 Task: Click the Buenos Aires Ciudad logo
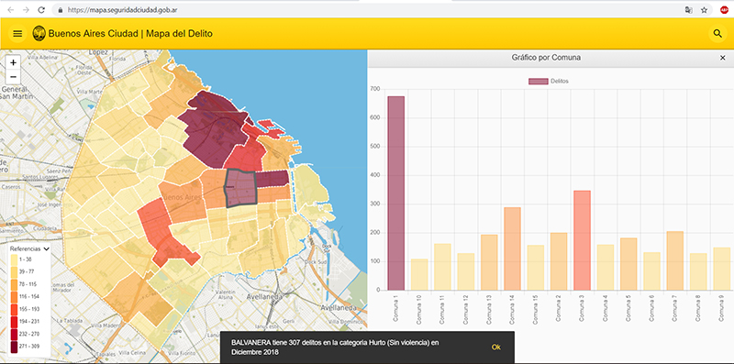click(x=39, y=33)
